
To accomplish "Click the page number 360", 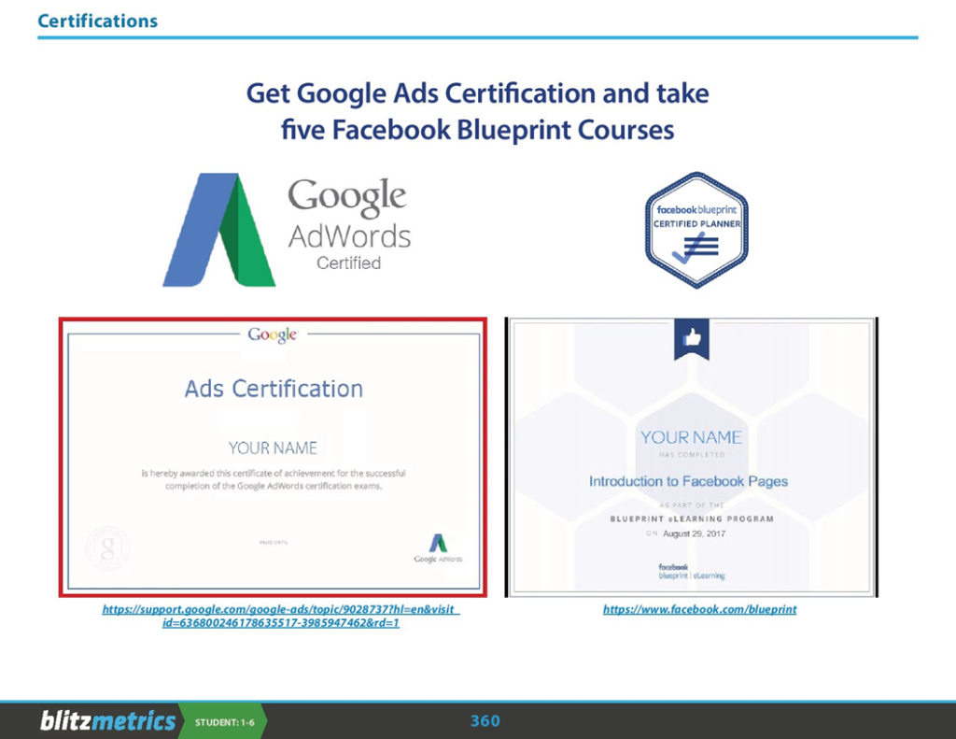I will click(485, 721).
